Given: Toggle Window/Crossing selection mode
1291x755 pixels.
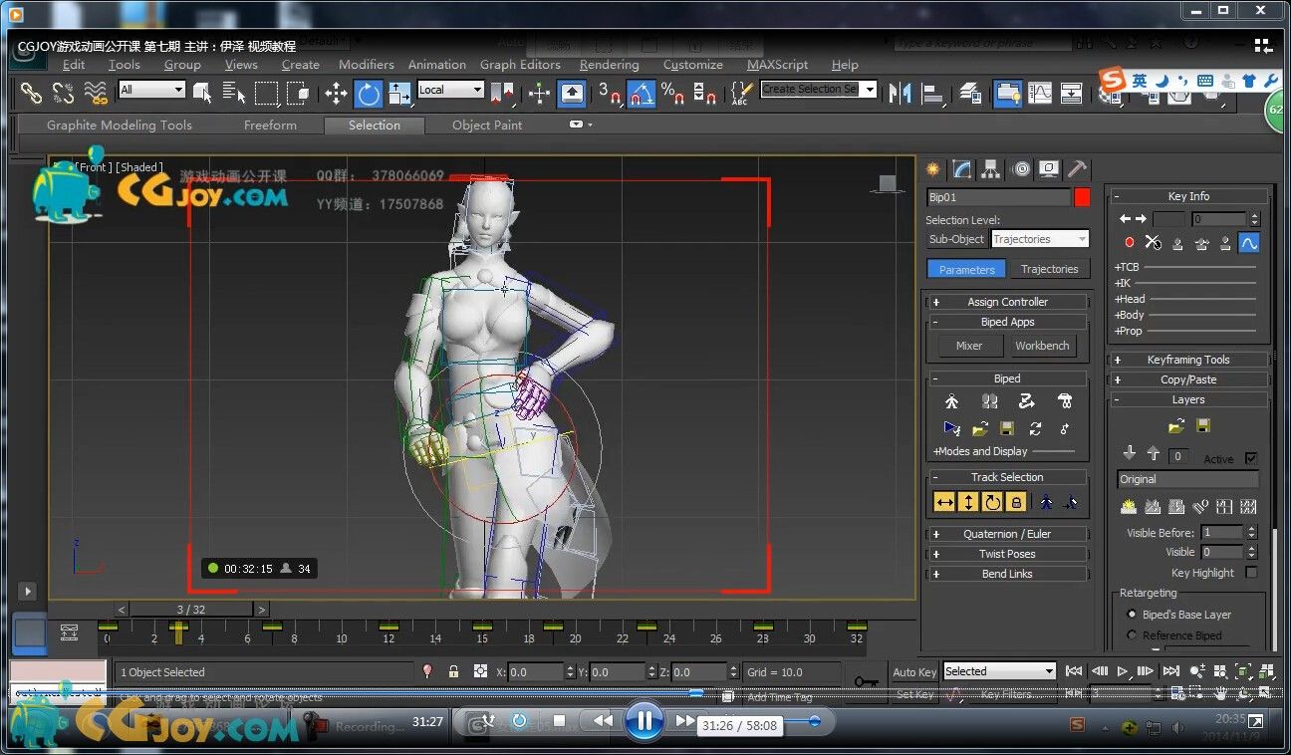Looking at the screenshot, I should 298,93.
